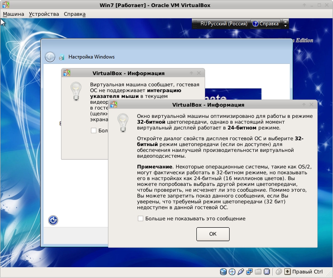
Task: Open the shared folders status icon
Action: [x=258, y=272]
